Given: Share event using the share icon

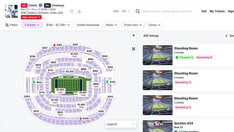Looking at the screenshot, I should [x=80, y=11].
